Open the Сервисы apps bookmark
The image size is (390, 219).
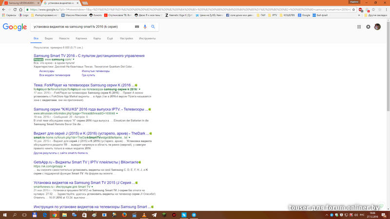pyautogui.click(x=9, y=15)
